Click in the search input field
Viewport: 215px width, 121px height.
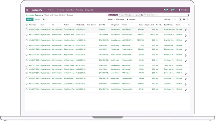tap(170, 15)
